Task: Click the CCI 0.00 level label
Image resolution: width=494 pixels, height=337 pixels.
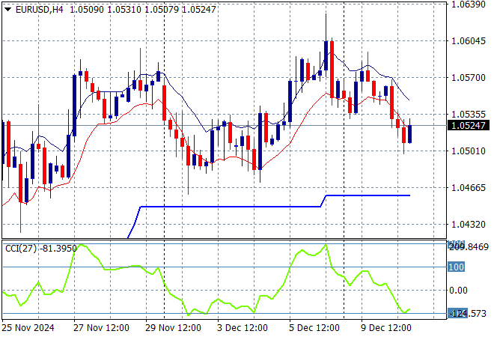Action: [x=459, y=290]
